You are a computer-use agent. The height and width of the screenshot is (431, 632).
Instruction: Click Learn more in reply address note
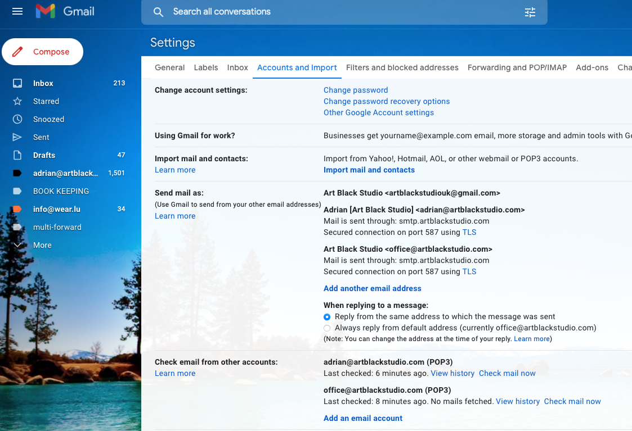click(532, 339)
